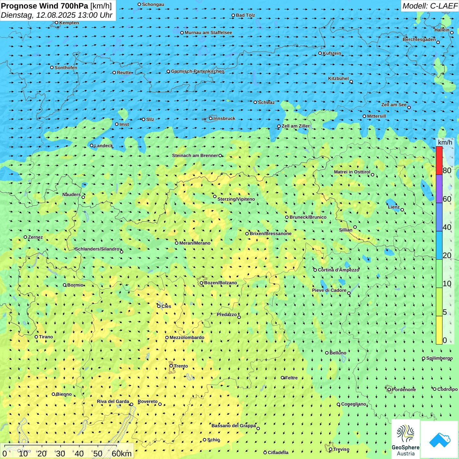Click the 'km/h' legend heading
The height and width of the screenshot is (459, 459).
pos(445,142)
